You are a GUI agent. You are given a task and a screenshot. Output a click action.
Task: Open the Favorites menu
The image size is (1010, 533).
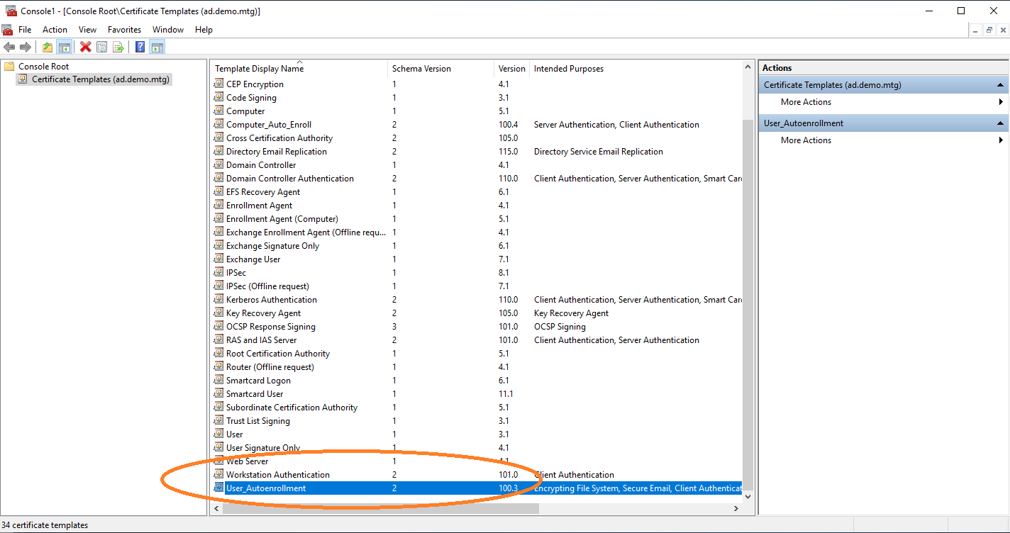[124, 30]
